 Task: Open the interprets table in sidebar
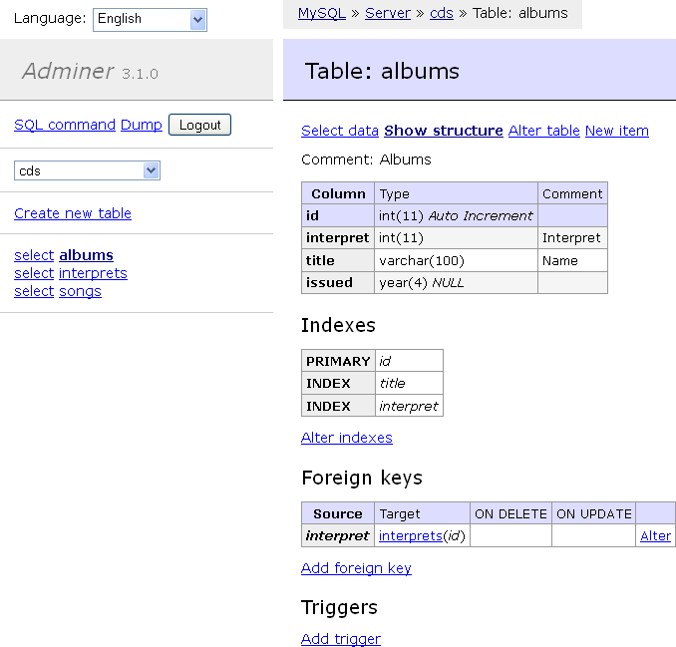[93, 273]
